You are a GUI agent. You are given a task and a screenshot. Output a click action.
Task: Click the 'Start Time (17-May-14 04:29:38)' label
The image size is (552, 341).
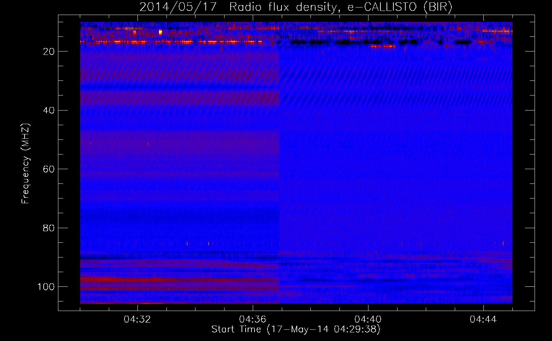pos(296,329)
